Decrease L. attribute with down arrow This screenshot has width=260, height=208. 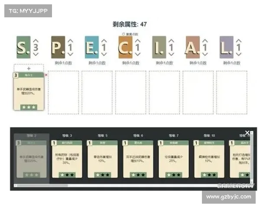(x=239, y=54)
